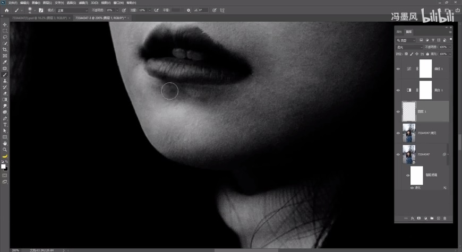Viewport: 462px width, 252px height.
Task: Add a layer mask to layer
Action: coord(418,218)
